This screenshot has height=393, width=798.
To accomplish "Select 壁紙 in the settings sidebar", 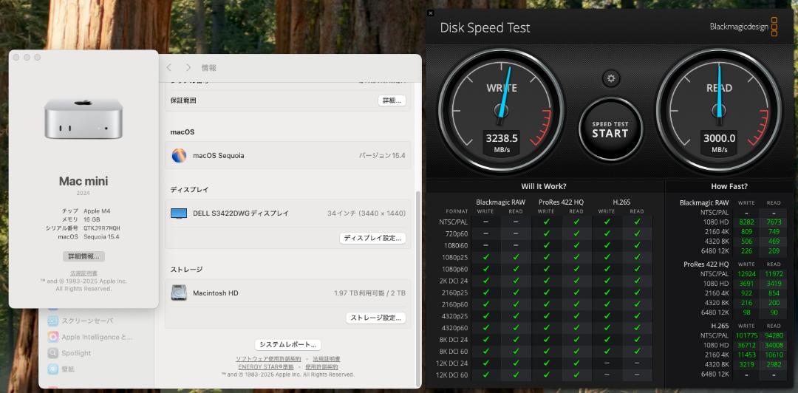I will tap(68, 369).
